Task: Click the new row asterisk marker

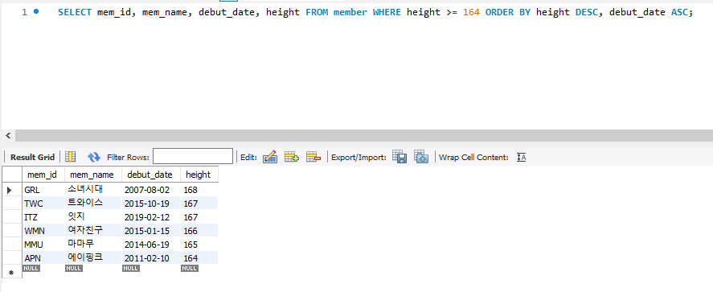Action: pyautogui.click(x=12, y=273)
